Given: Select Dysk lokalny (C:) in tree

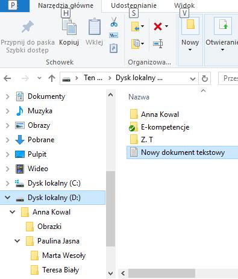Looking at the screenshot, I should point(54,183).
